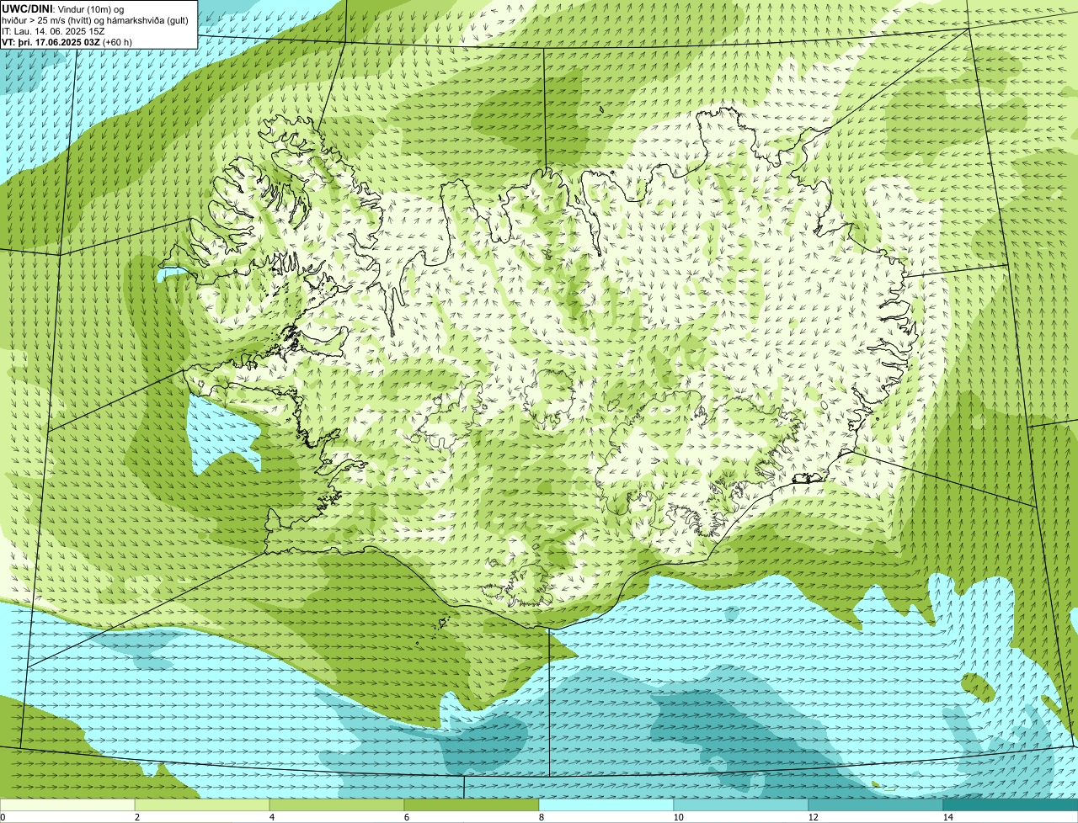Click the "IT: Lau. 14. 06. 2025 15Z" line
This screenshot has height=823, width=1078.
(x=53, y=31)
